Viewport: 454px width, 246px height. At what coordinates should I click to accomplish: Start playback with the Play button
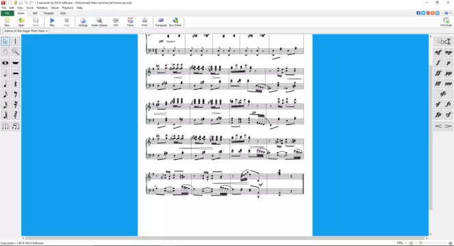(52, 22)
